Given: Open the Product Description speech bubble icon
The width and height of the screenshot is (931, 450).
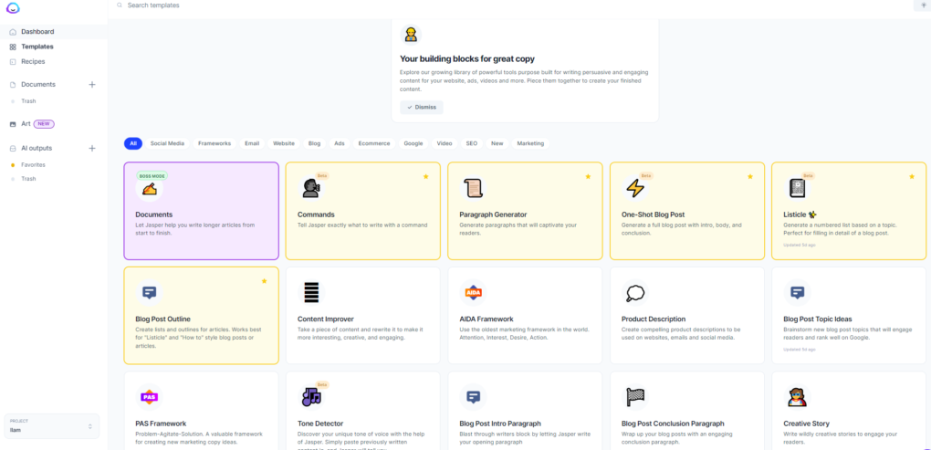Looking at the screenshot, I should pyautogui.click(x=634, y=293).
